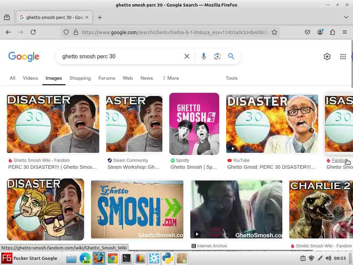Open the volume control in system tray

[x=328, y=258]
